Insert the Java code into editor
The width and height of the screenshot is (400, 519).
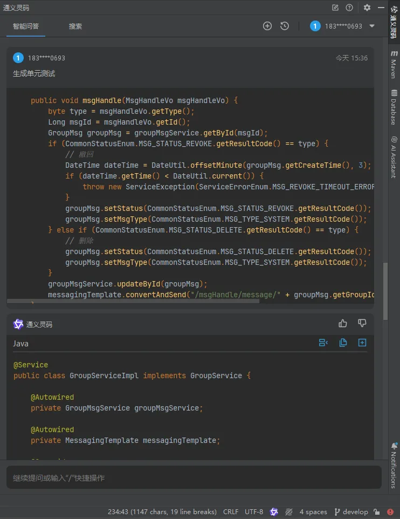point(323,343)
